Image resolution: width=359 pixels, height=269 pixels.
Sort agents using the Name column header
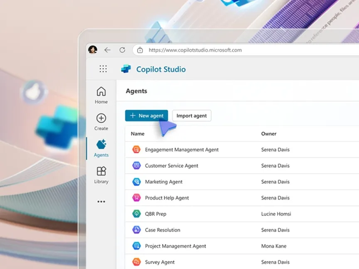coord(138,134)
